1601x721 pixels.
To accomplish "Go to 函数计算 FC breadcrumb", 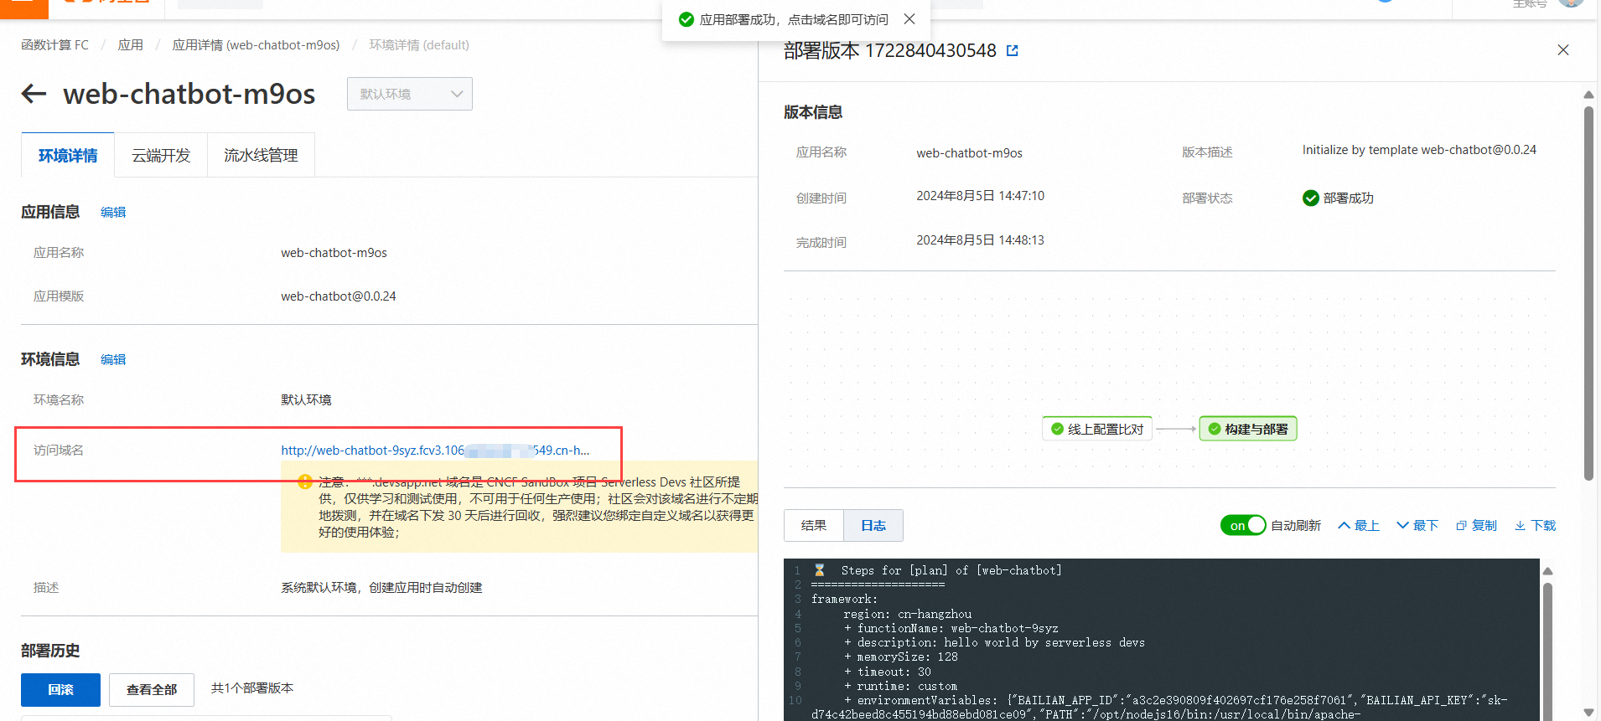I will click(54, 45).
